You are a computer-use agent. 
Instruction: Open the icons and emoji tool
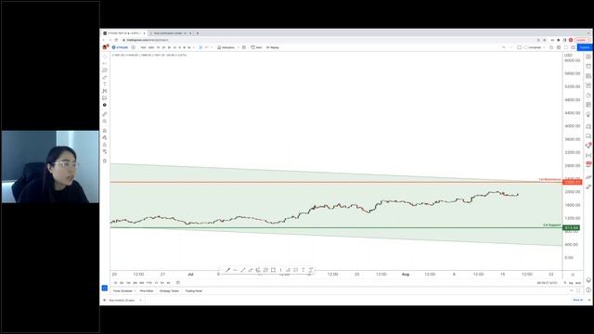tap(105, 105)
